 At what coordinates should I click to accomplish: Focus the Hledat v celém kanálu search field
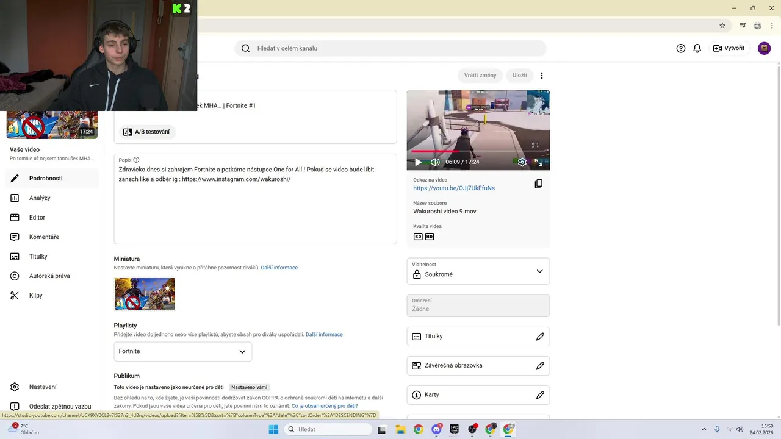point(390,48)
